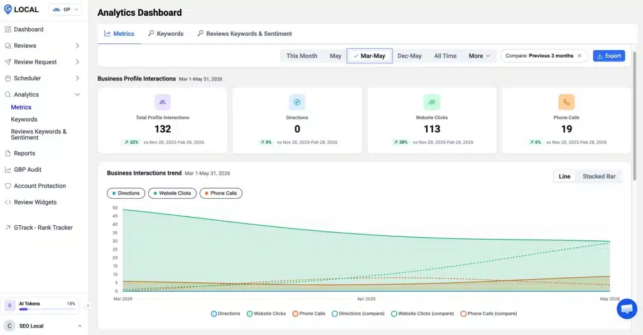Click the Reviews Keywords & Sentiment tab icon
This screenshot has height=335, width=643.
[200, 33]
